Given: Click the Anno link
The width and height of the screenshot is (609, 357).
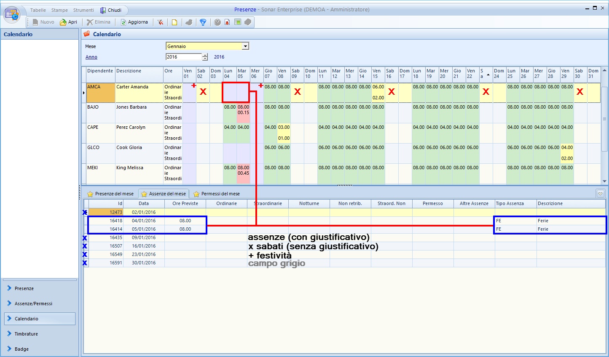Looking at the screenshot, I should (x=91, y=57).
